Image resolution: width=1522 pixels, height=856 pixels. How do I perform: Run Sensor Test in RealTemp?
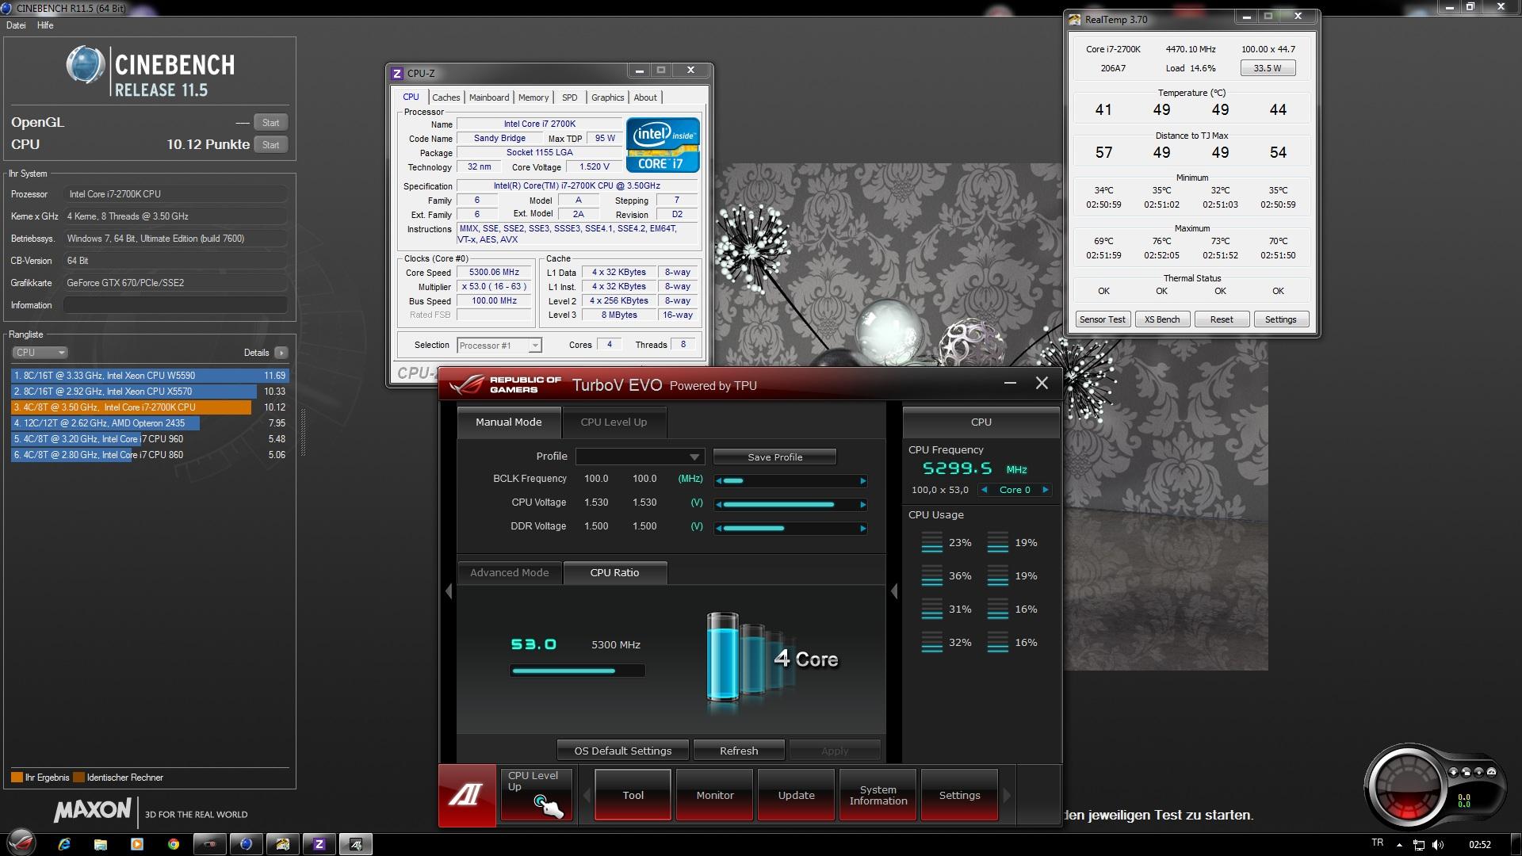[x=1102, y=319]
